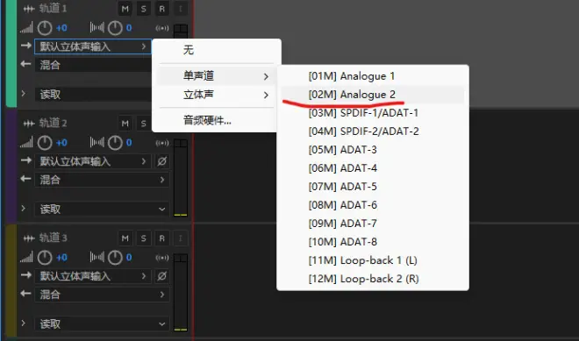This screenshot has width=579, height=341.
Task: Click Track 3 output arrow icon
Action: point(25,294)
